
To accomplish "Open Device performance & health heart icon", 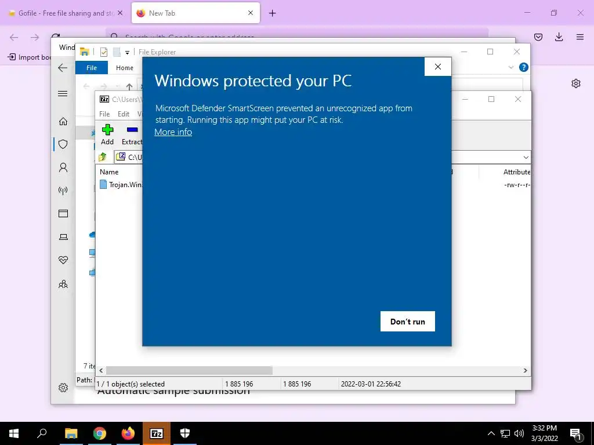I will coord(63,260).
